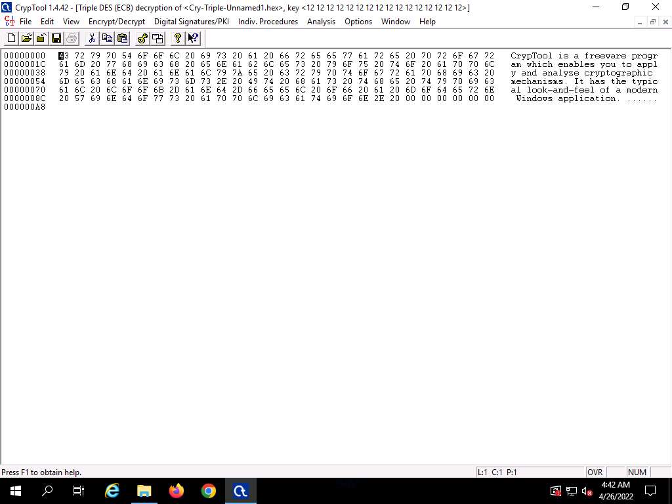Open the Analysis menu
Screen dimensions: 672x504
[x=321, y=22]
